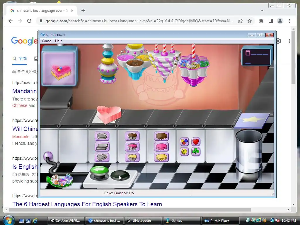Screen dimensions: 300x225
Task: Reload the Chrome page
Action: (x=29, y=21)
